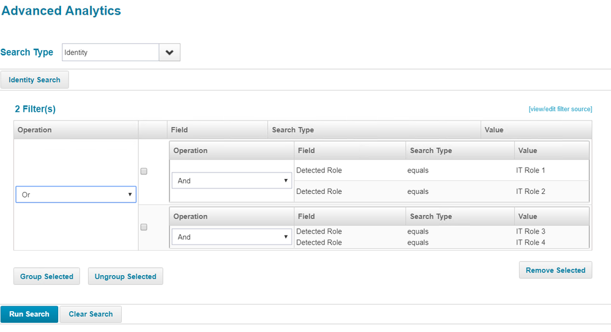Image resolution: width=611 pixels, height=332 pixels.
Task: Open the view/edit filter source link
Action: pyautogui.click(x=560, y=109)
